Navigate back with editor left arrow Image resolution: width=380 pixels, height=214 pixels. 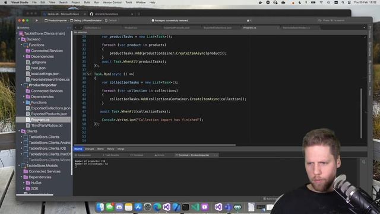pyautogui.click(x=76, y=28)
